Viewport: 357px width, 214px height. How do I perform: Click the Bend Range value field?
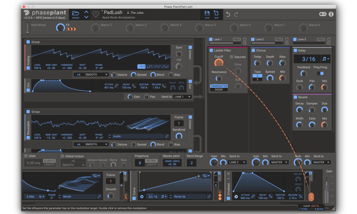click(191, 163)
